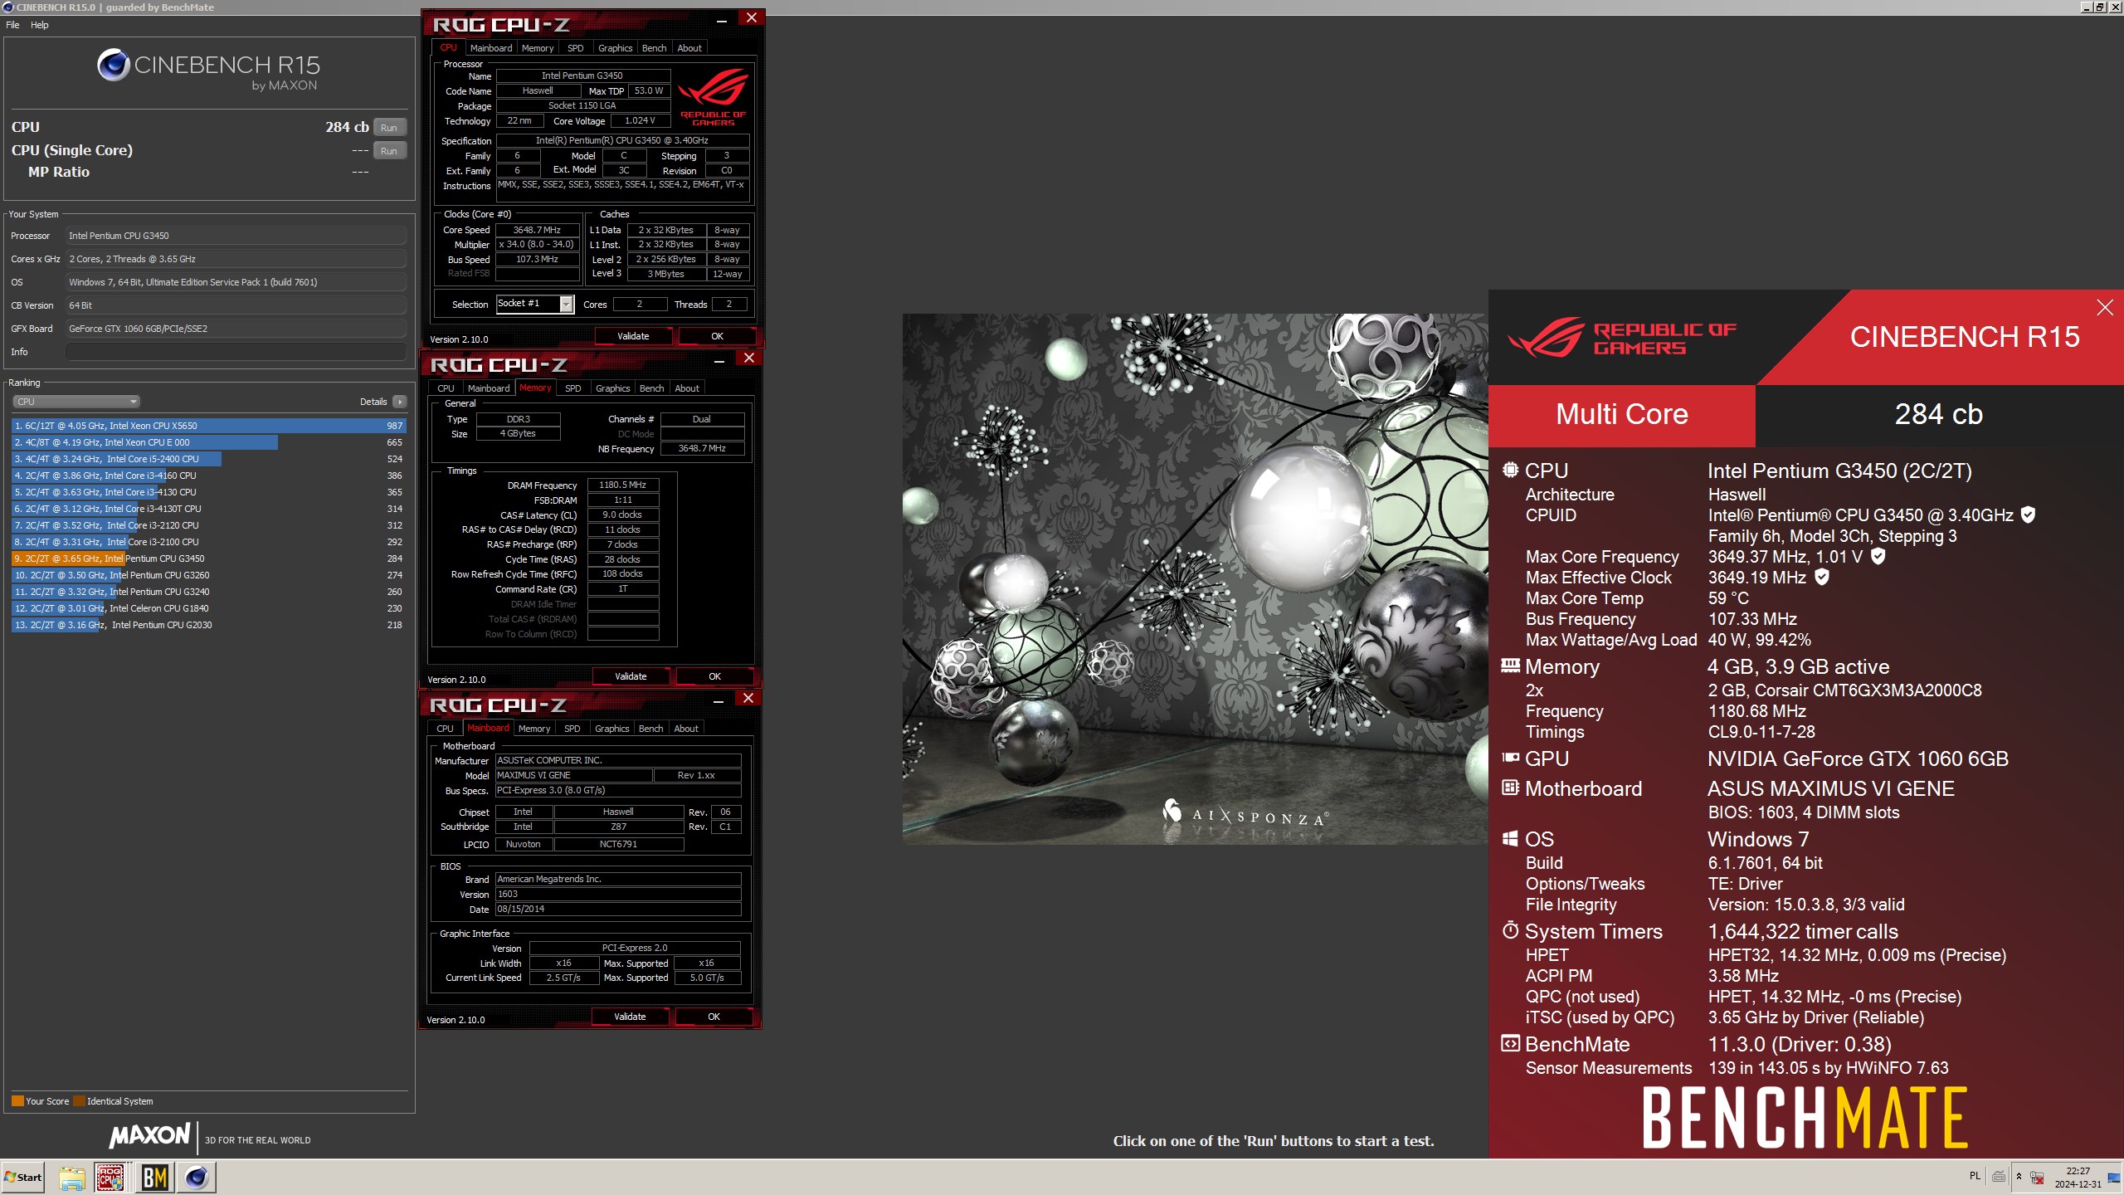
Task: Click the rendered AIXSPONZA scene image
Action: click(x=1196, y=578)
